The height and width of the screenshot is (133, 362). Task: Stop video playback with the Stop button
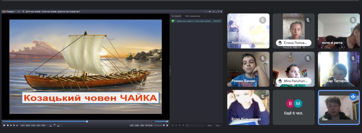point(8,125)
